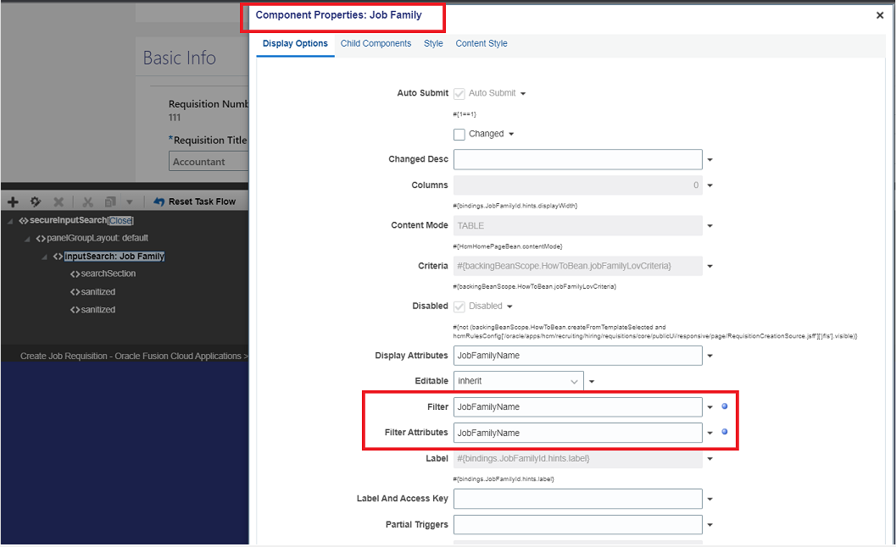This screenshot has width=896, height=547.
Task: Click inside the Changed Desc input field
Action: [577, 159]
